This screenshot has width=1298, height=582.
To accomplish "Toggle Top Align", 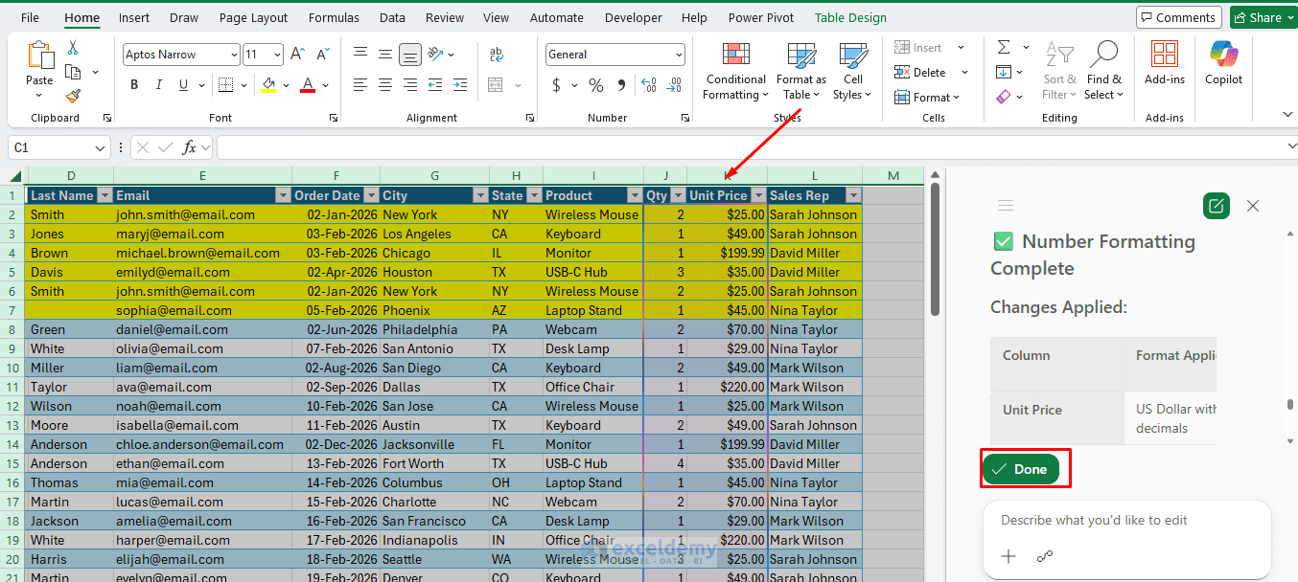I will [x=360, y=55].
